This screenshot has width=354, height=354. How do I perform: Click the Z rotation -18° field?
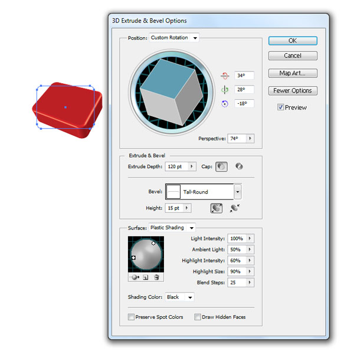pyautogui.click(x=244, y=104)
